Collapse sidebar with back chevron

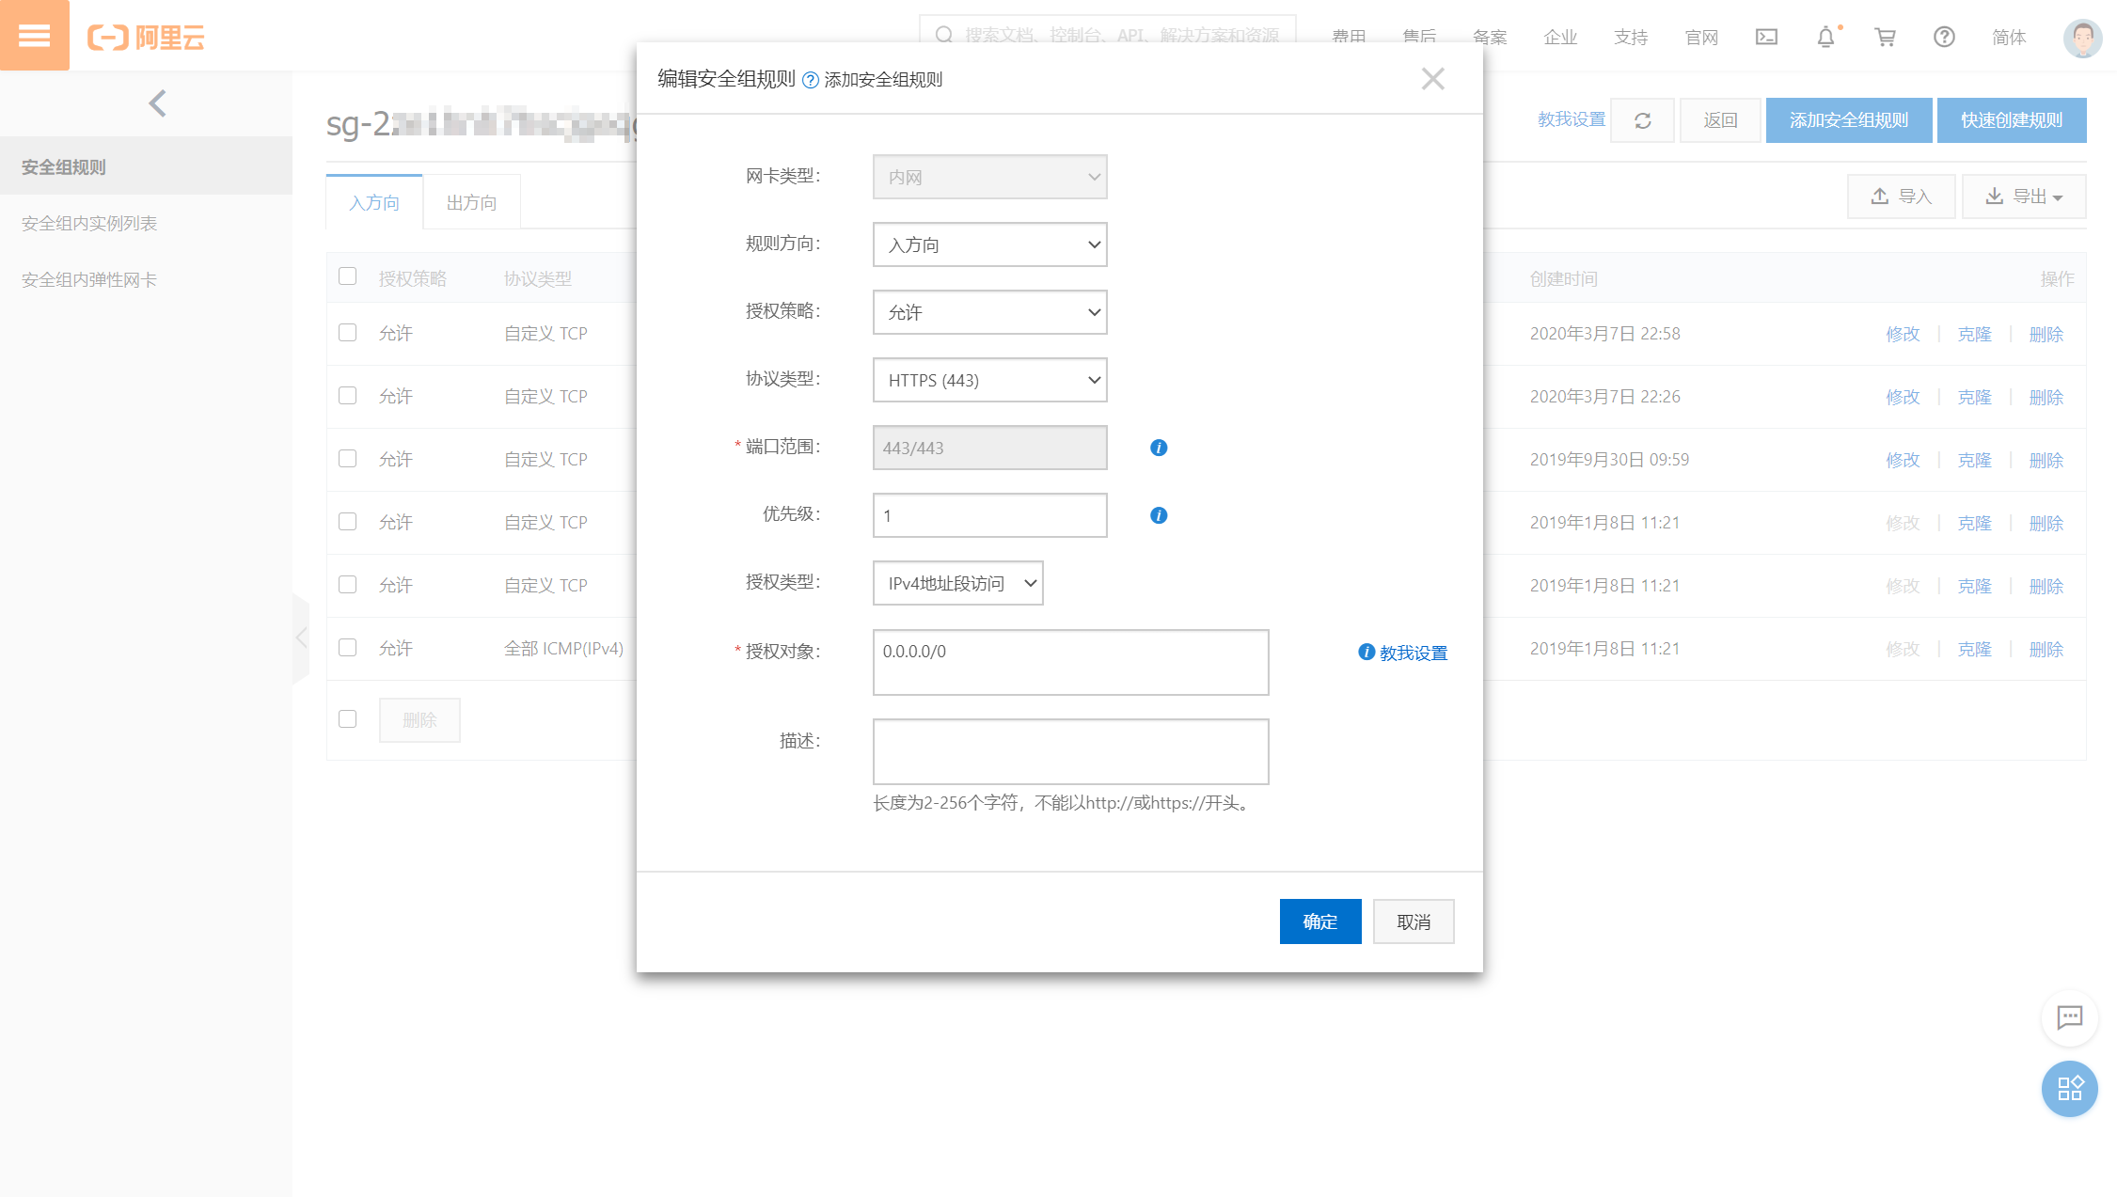coord(157,103)
